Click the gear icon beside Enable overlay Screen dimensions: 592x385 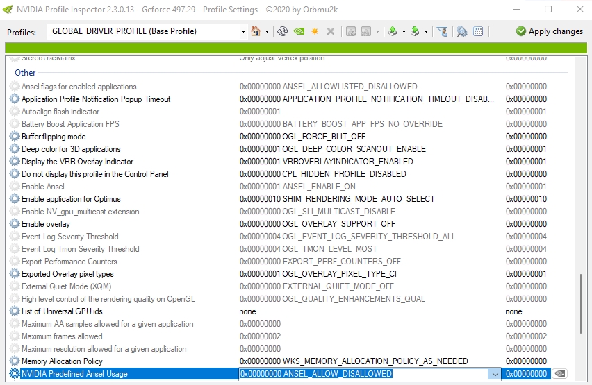coord(15,224)
